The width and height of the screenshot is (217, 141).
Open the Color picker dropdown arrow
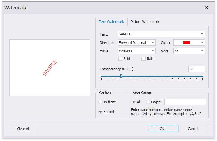pyautogui.click(x=202, y=43)
